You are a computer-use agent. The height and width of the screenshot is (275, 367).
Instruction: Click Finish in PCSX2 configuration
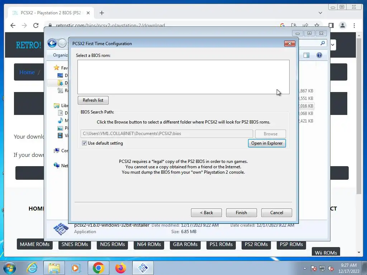pos(241,213)
